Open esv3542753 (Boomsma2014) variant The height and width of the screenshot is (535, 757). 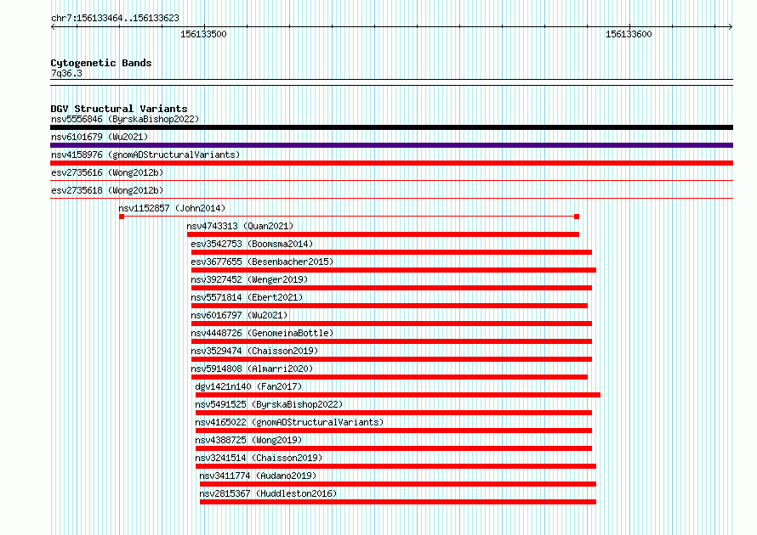252,244
